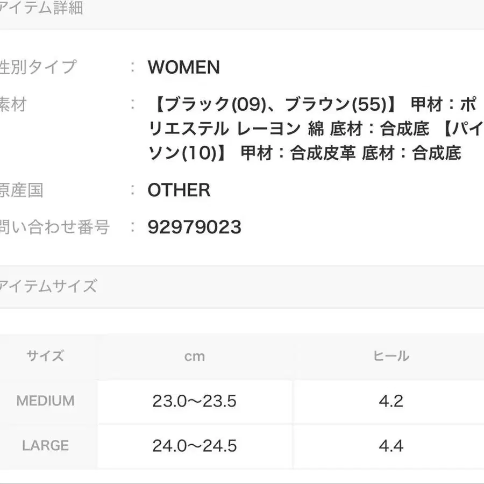
Task: Click the cm column header
Action: [x=194, y=356]
